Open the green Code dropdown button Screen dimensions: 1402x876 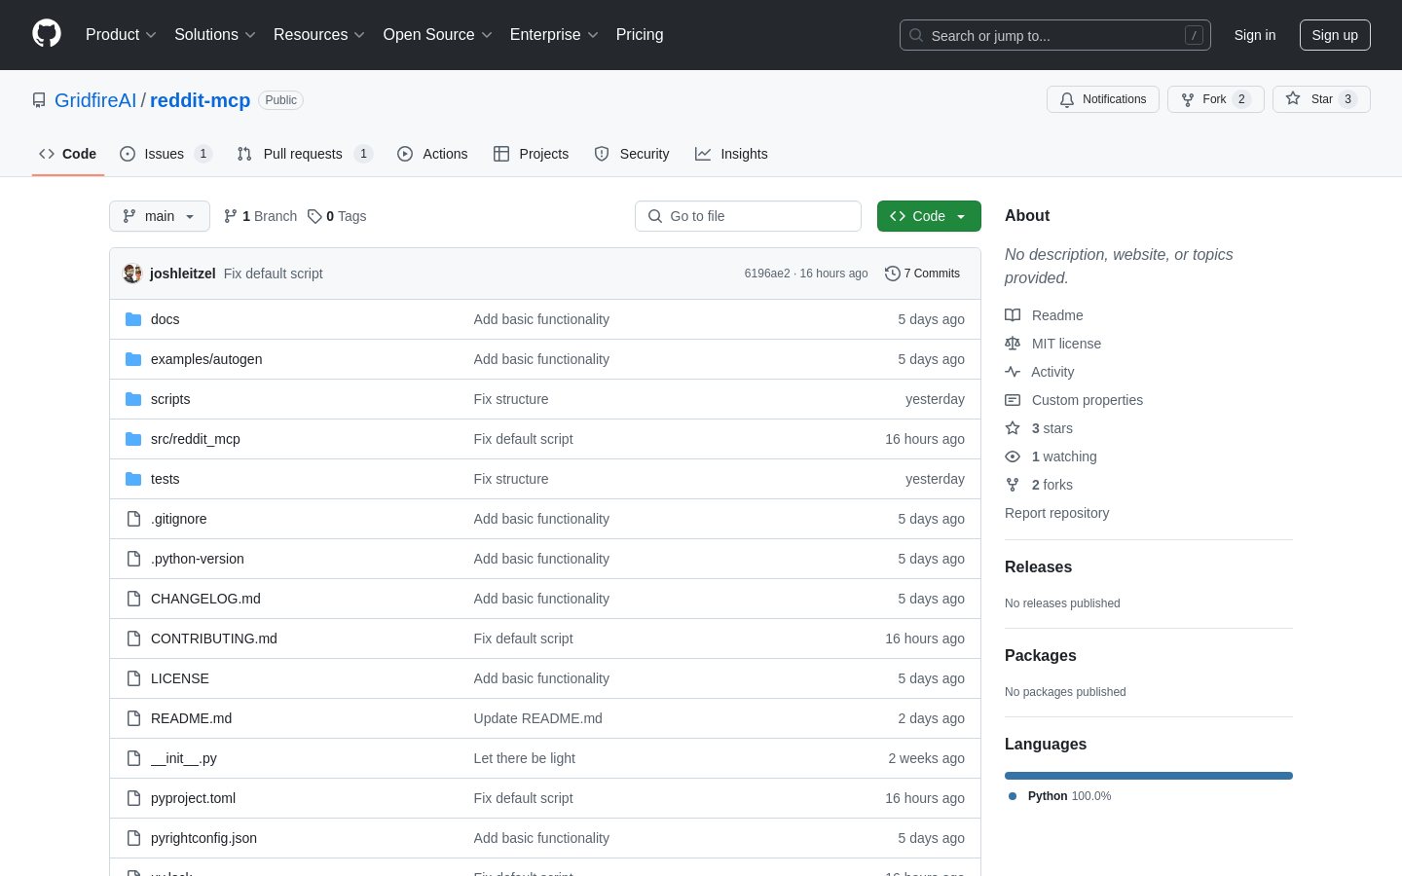click(x=929, y=216)
